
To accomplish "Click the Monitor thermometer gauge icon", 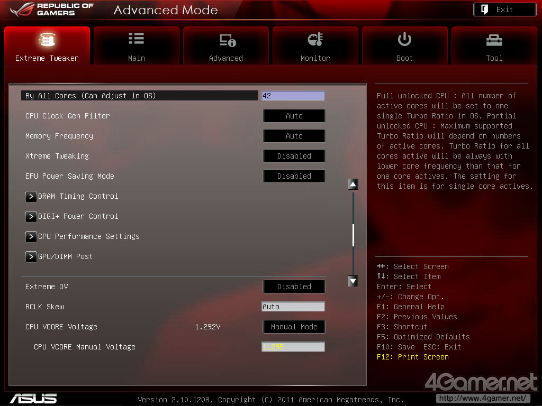I will [x=315, y=40].
